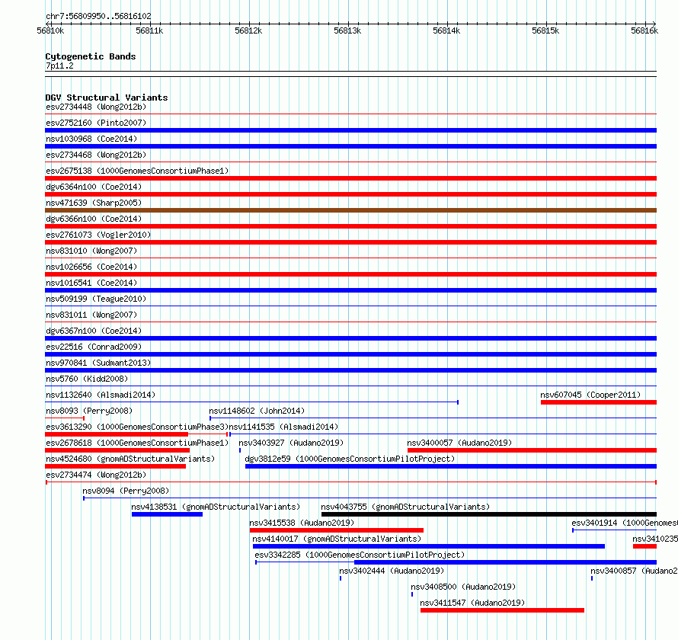Select the nsv8093 (Perry2008) label

(89, 411)
